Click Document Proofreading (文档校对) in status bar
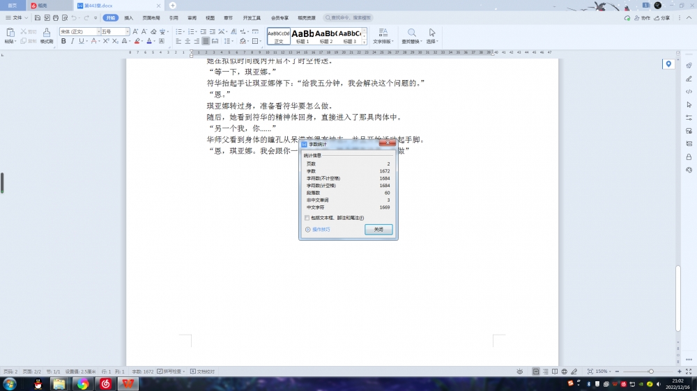This screenshot has height=391, width=697. coord(203,372)
